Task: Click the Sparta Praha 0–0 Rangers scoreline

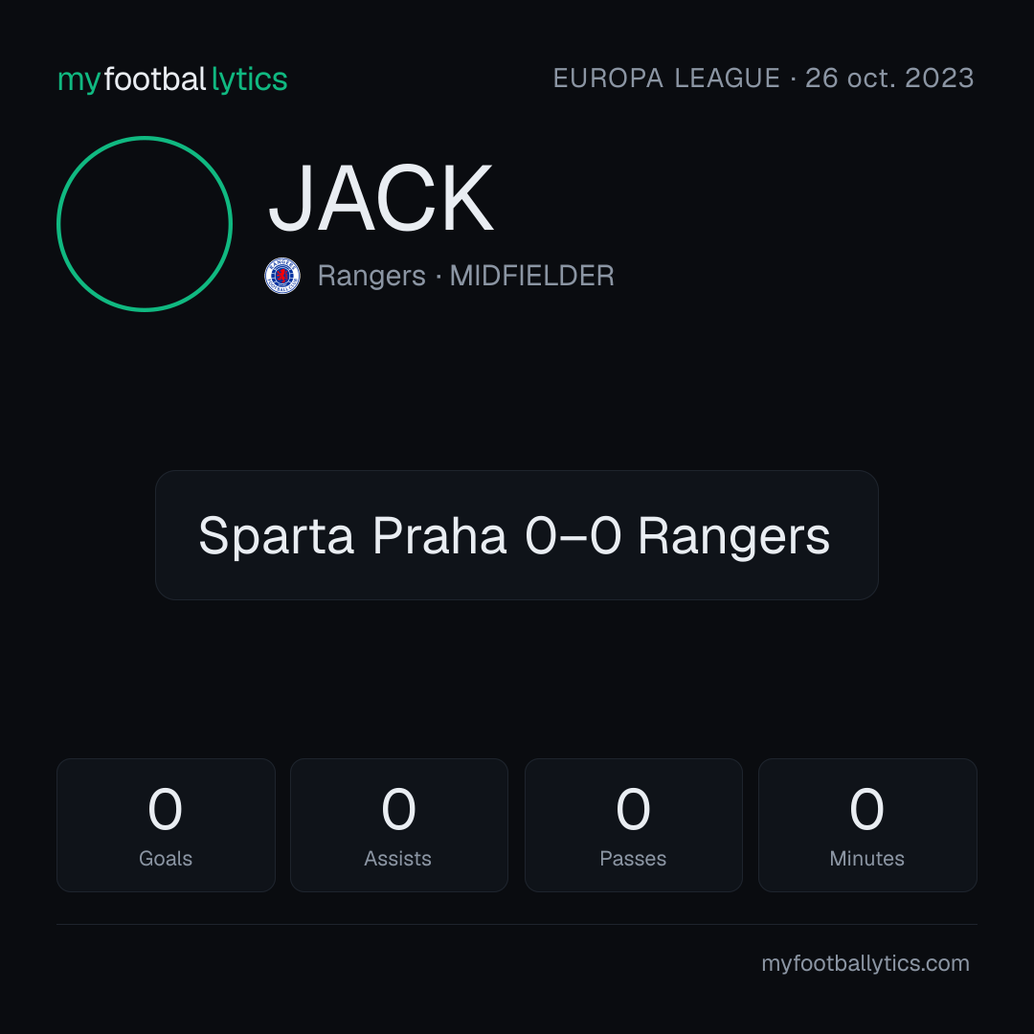Action: pos(514,535)
